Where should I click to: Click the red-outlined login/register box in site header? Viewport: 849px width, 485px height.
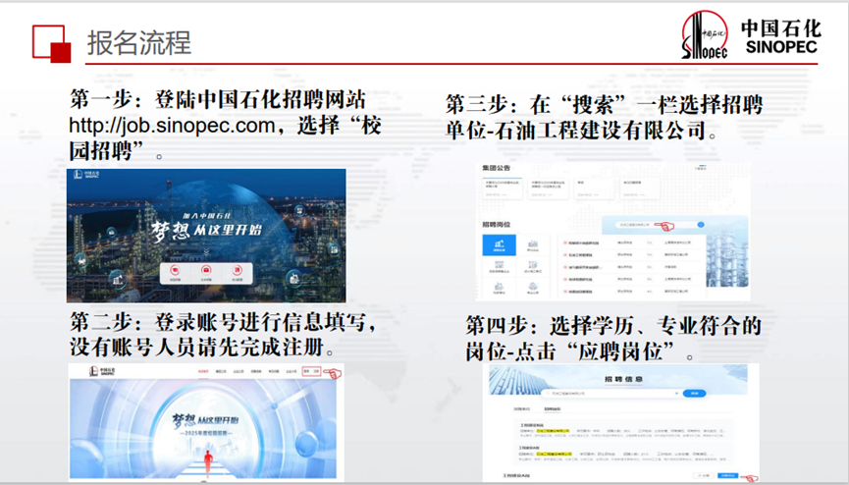(311, 372)
